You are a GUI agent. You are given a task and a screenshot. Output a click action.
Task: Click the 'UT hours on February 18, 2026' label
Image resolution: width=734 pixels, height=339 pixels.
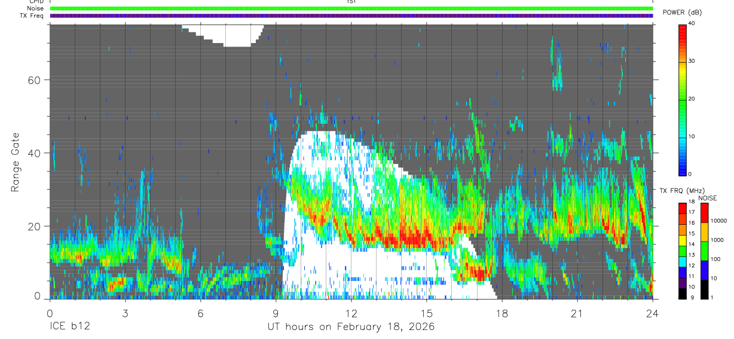click(x=351, y=327)
